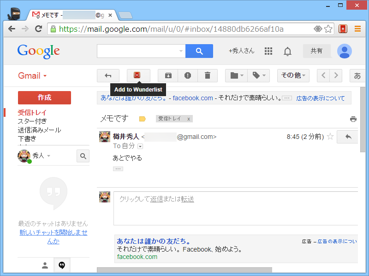Screen dimensions: 369x276
Task: Star the message from 樽井秀人
Action: 330,136
